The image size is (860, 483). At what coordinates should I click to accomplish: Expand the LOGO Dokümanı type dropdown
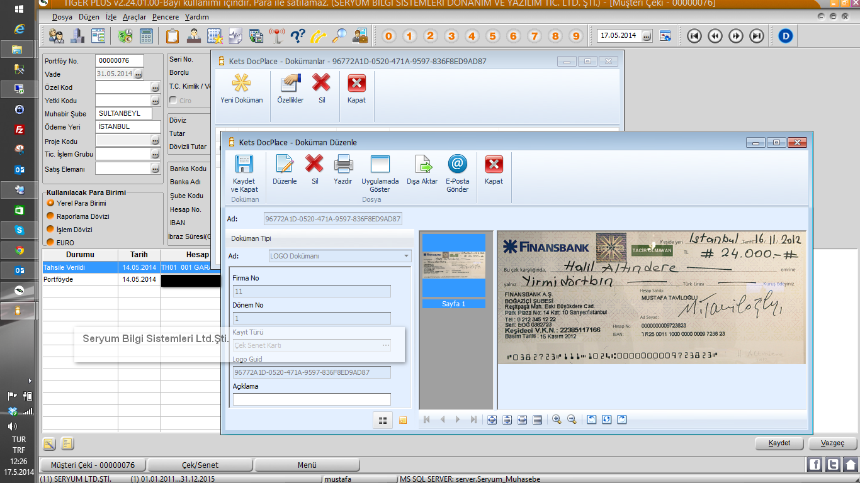[407, 256]
